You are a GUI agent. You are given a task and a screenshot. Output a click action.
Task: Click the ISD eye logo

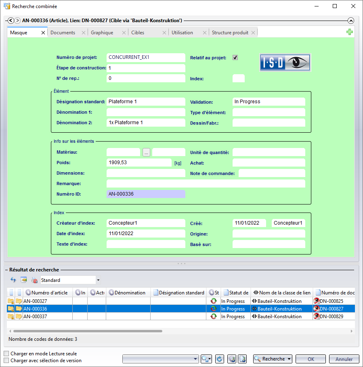point(285,63)
